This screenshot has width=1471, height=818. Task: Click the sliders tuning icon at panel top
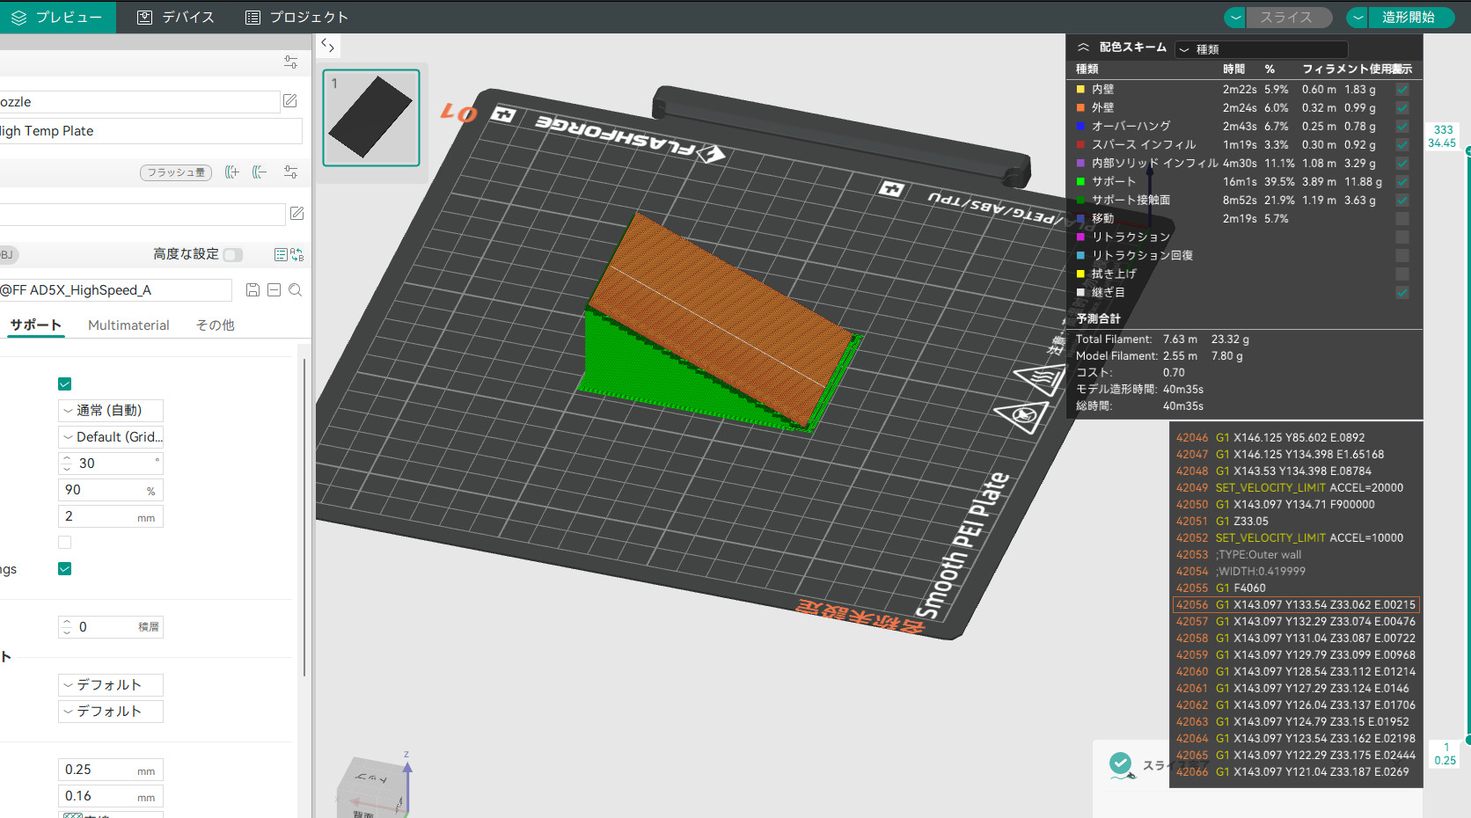click(x=290, y=62)
